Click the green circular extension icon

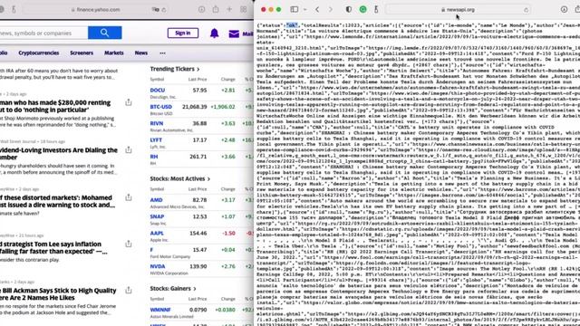(x=362, y=10)
